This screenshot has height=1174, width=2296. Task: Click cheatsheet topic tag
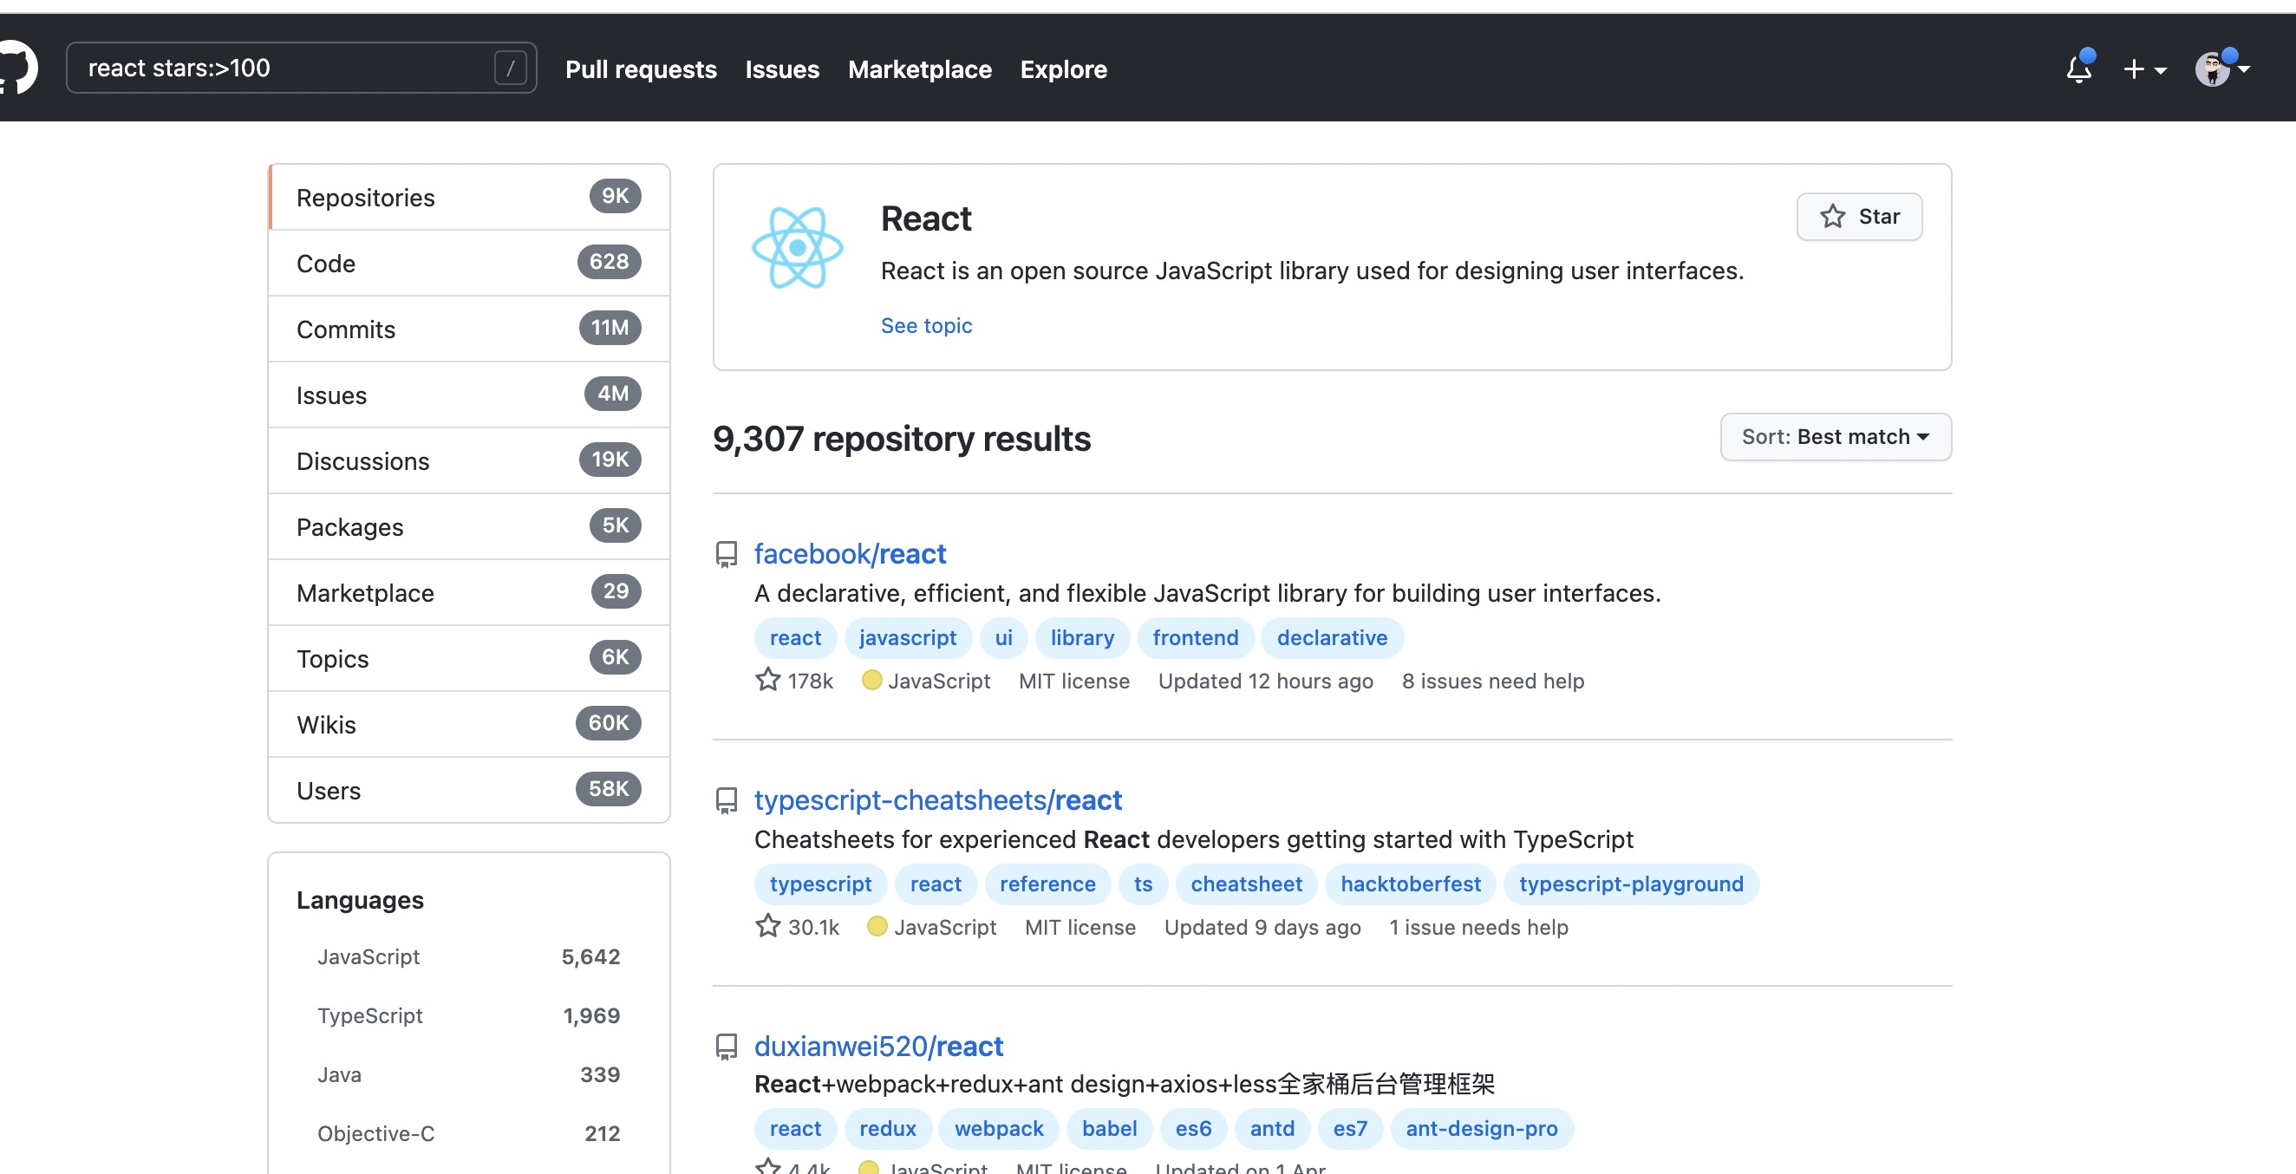click(x=1246, y=884)
